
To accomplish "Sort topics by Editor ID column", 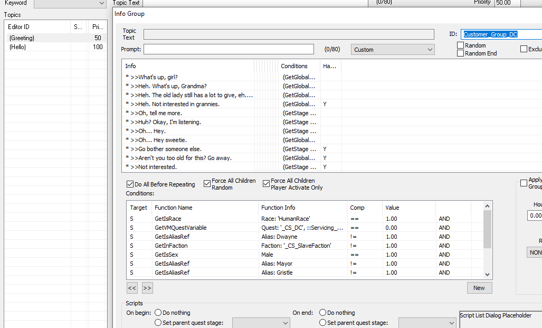I will [37, 26].
